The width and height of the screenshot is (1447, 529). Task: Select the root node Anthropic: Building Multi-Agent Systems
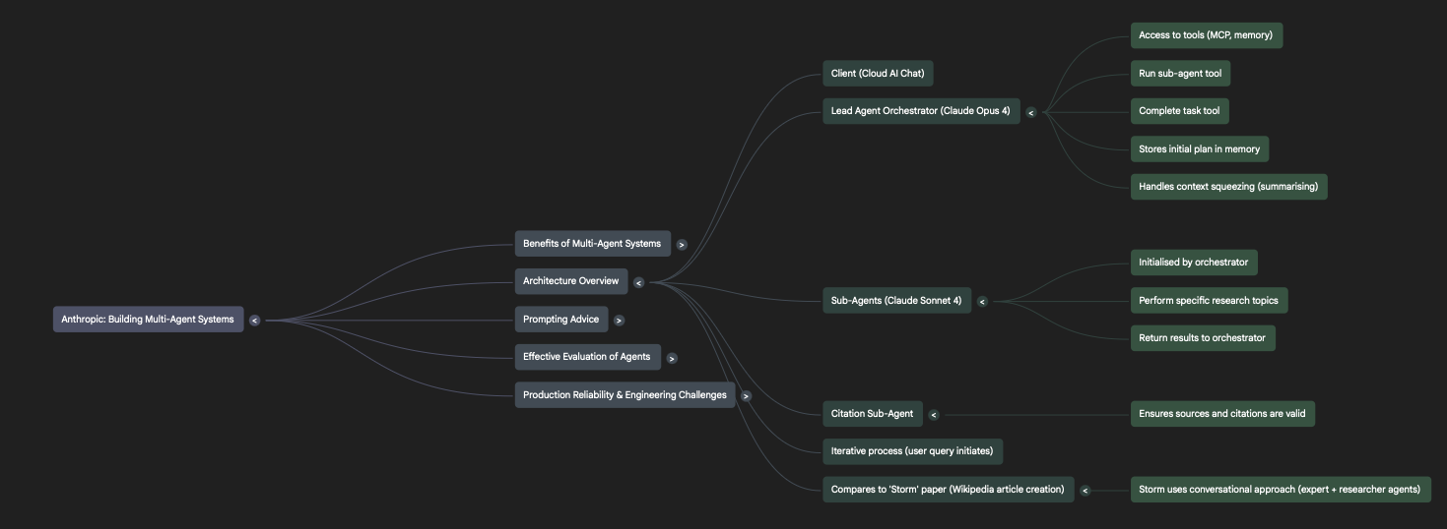148,320
